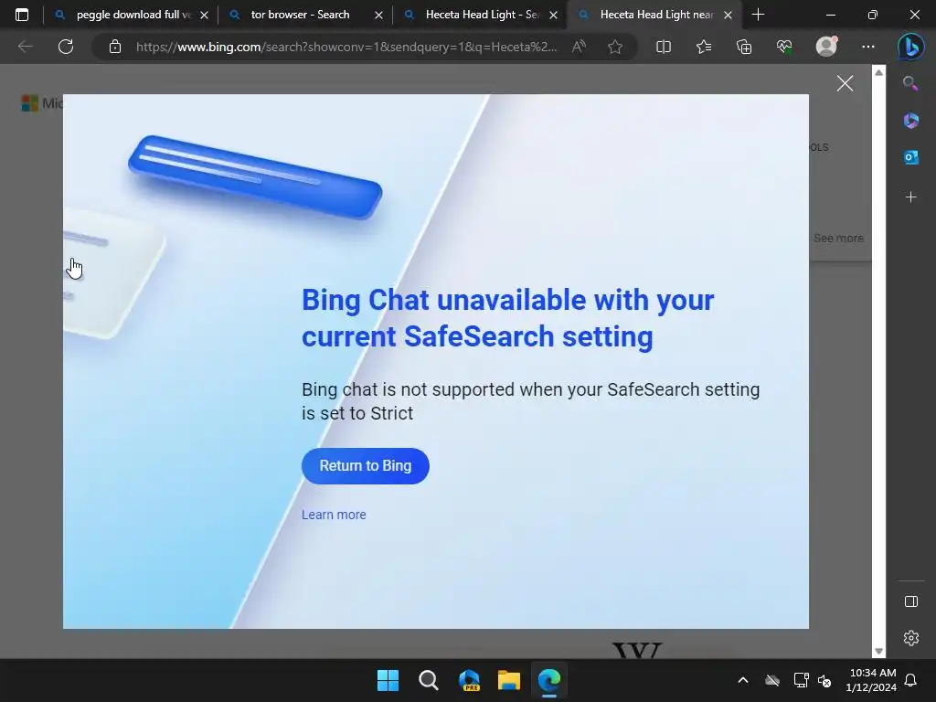Open Outlook in the sidebar

click(x=910, y=157)
